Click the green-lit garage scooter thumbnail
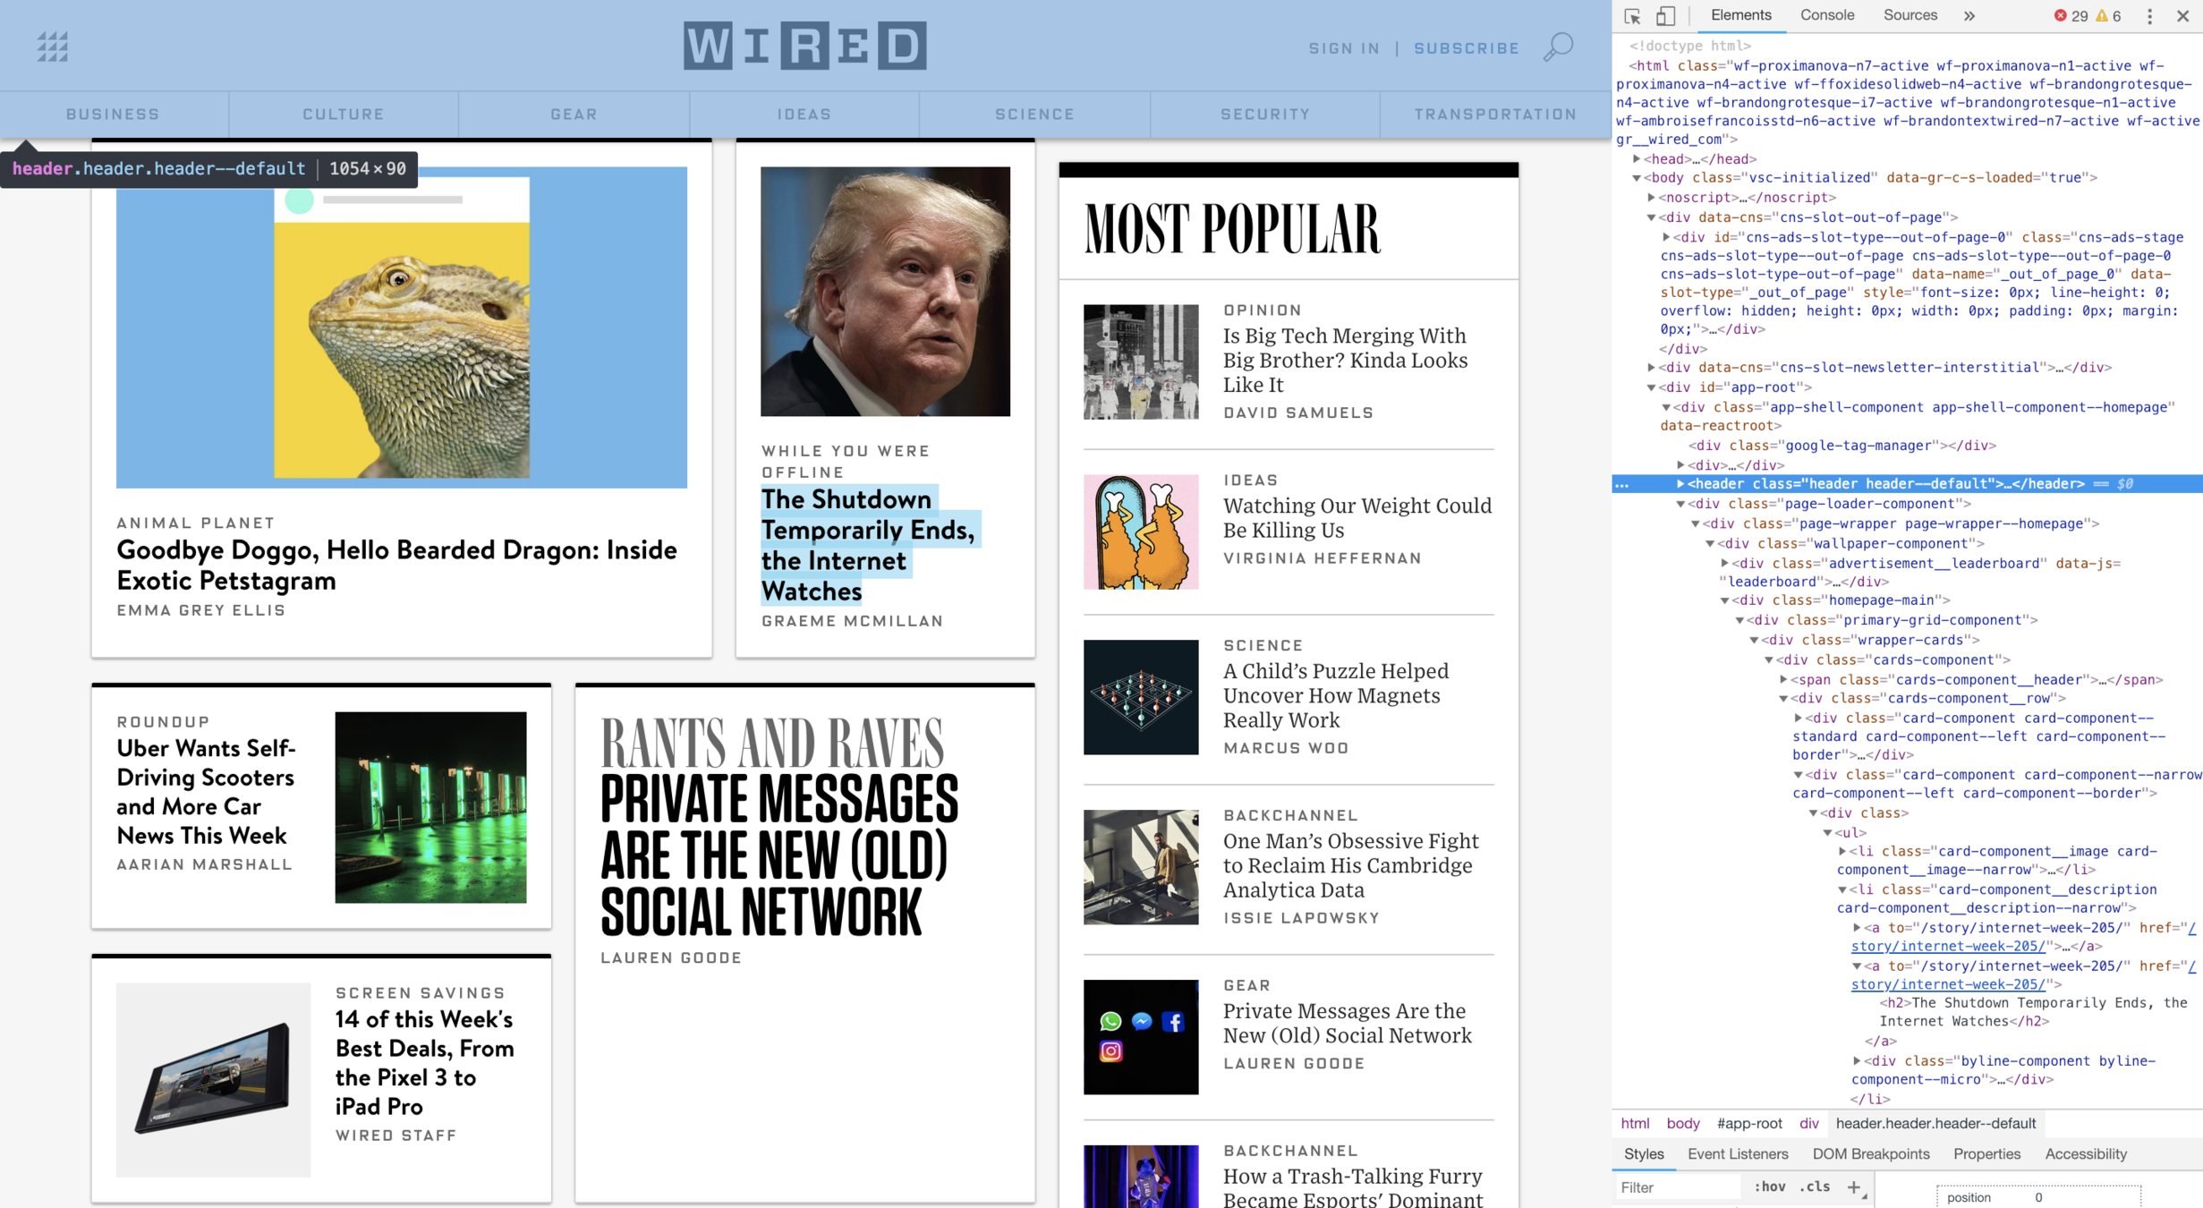This screenshot has width=2203, height=1208. [430, 807]
